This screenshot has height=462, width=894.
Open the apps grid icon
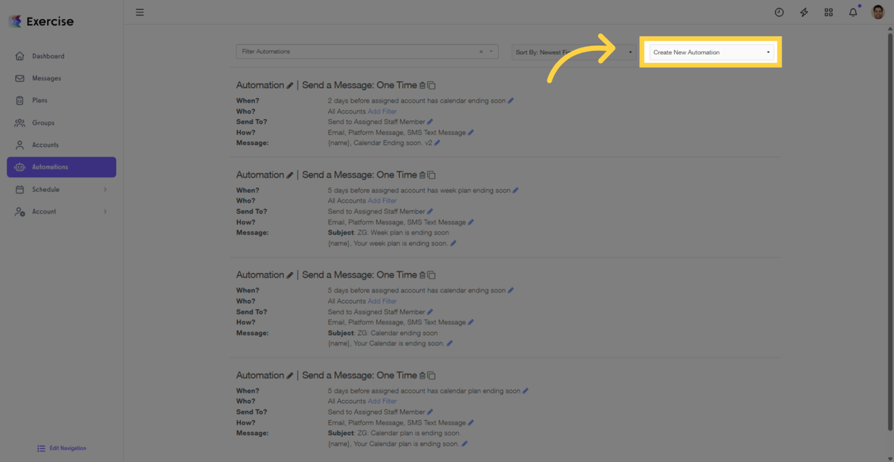click(x=829, y=12)
